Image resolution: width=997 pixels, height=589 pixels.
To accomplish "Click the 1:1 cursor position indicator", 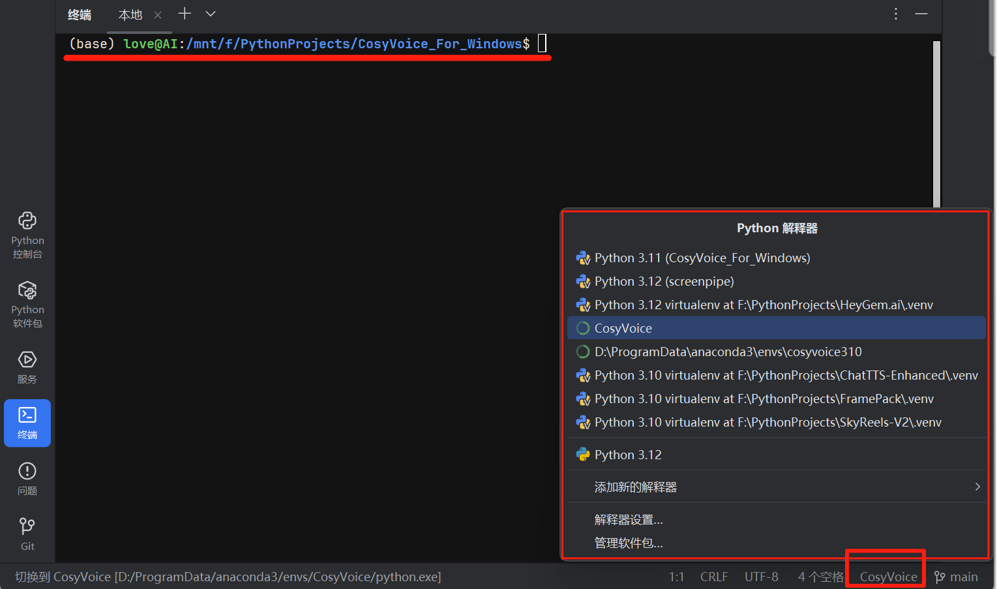I will [676, 577].
